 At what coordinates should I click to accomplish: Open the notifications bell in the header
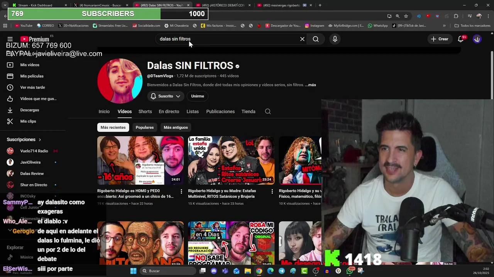point(460,39)
